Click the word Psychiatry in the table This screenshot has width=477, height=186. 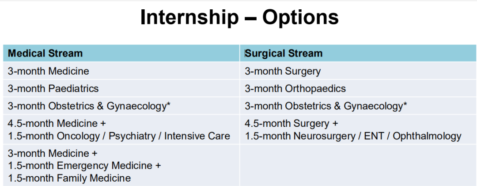pos(132,136)
